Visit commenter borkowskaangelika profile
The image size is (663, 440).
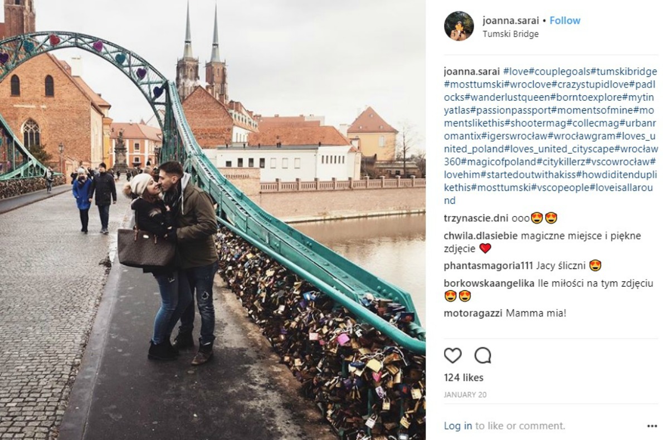click(489, 283)
